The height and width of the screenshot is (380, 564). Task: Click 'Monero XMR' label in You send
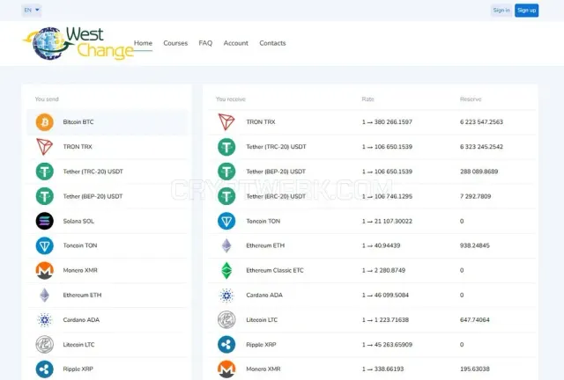[80, 270]
